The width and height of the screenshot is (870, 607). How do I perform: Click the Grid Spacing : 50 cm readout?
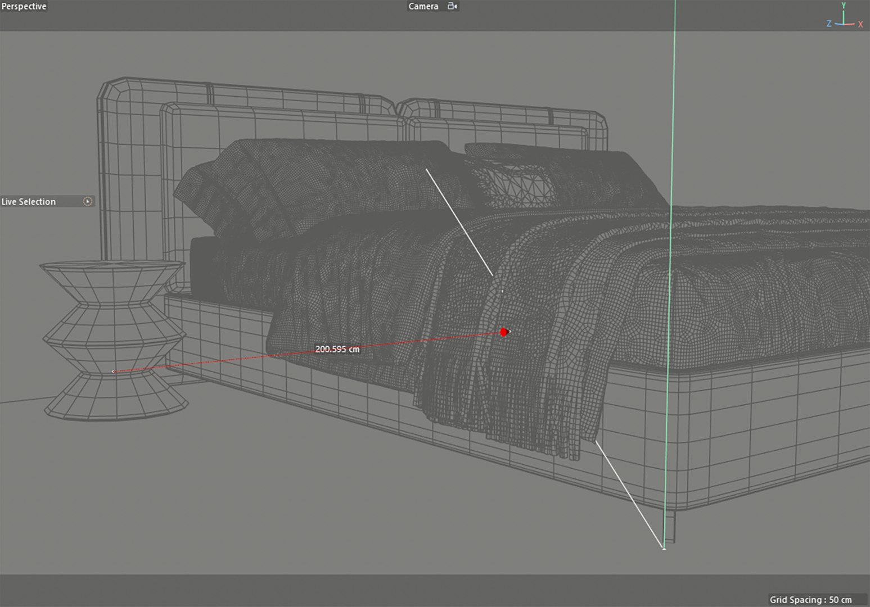[810, 600]
